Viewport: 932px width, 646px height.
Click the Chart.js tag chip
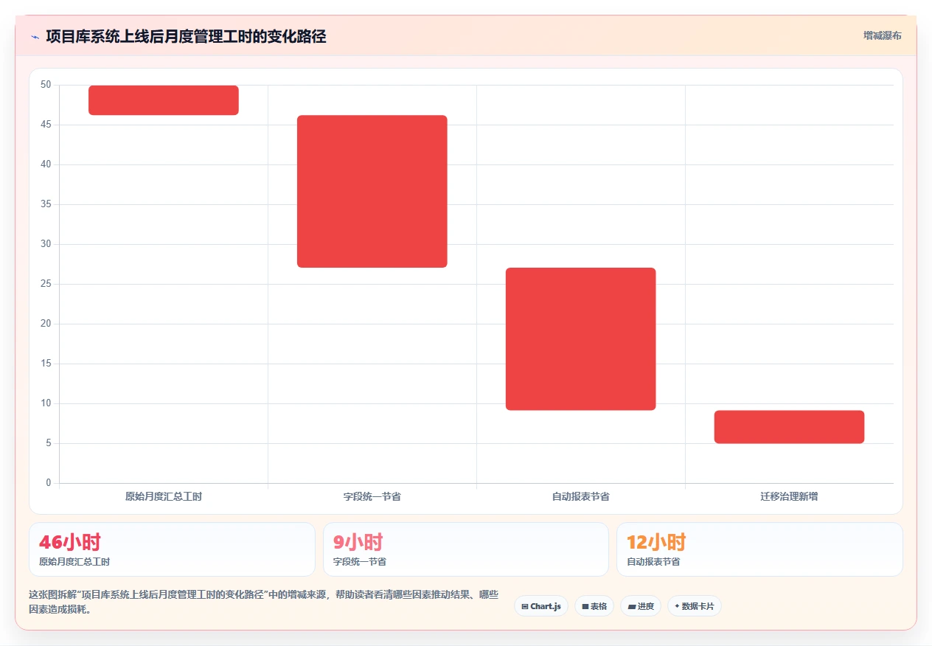pos(541,606)
